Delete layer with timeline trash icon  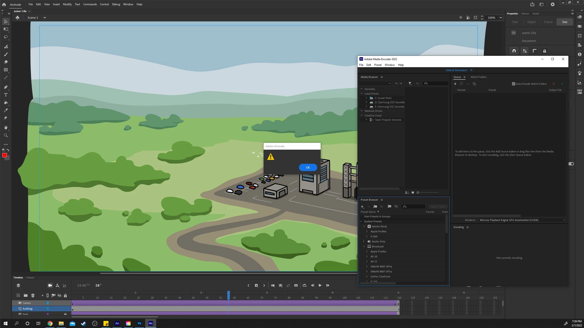pyautogui.click(x=33, y=296)
